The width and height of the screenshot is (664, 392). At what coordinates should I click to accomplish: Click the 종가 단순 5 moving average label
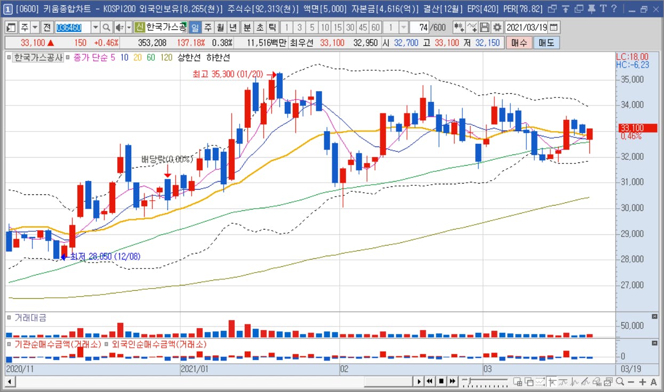[94, 57]
